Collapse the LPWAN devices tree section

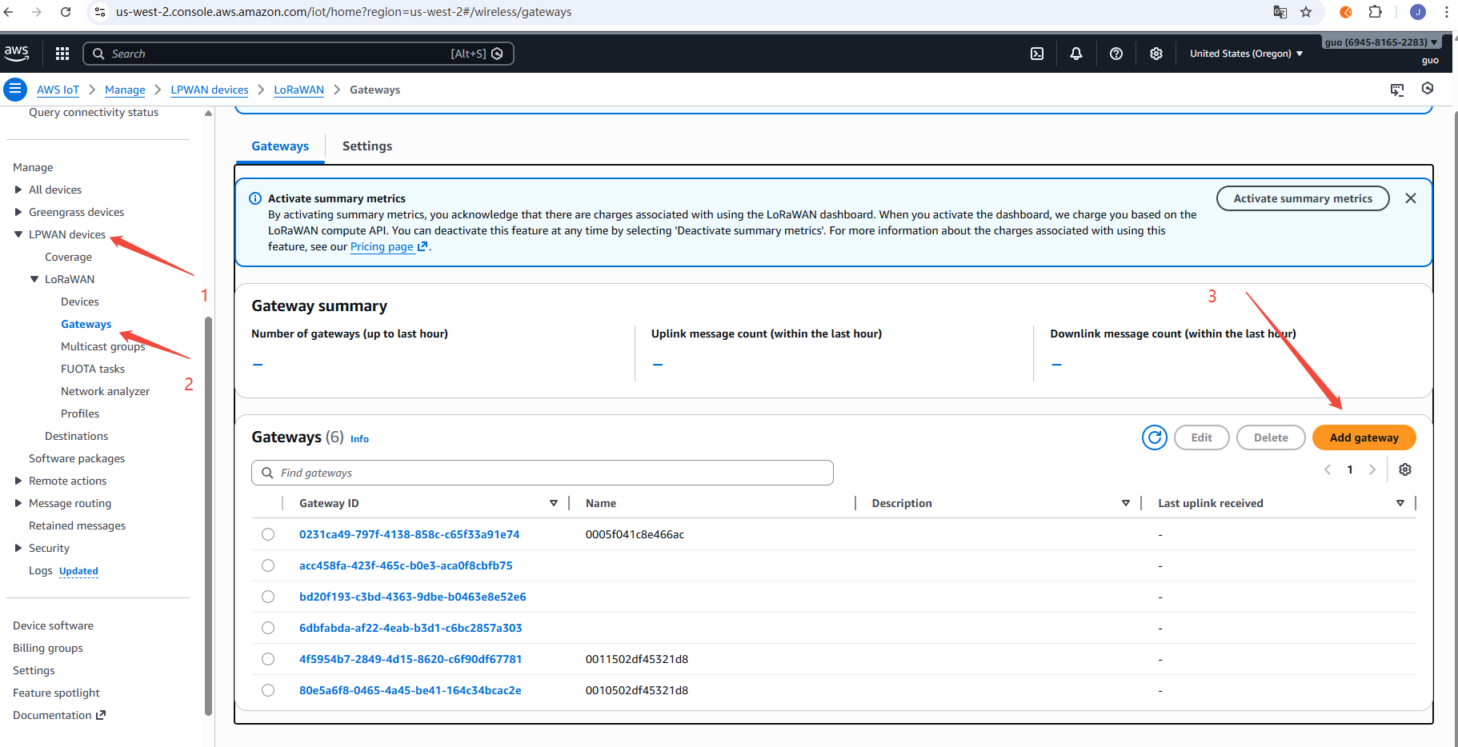click(x=18, y=234)
